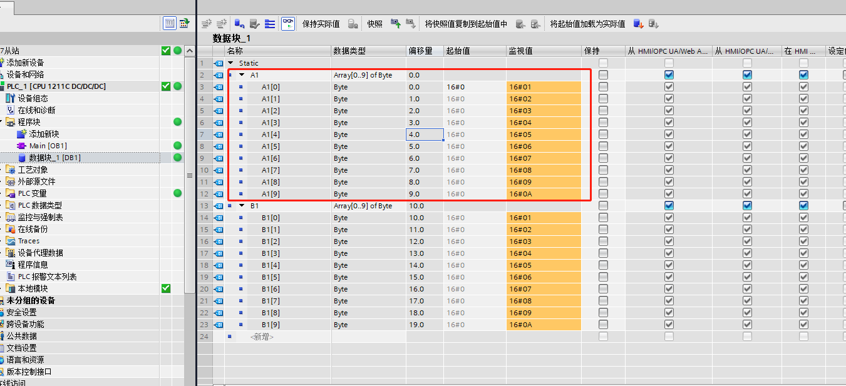Click the add row toolbar icon

222,24
